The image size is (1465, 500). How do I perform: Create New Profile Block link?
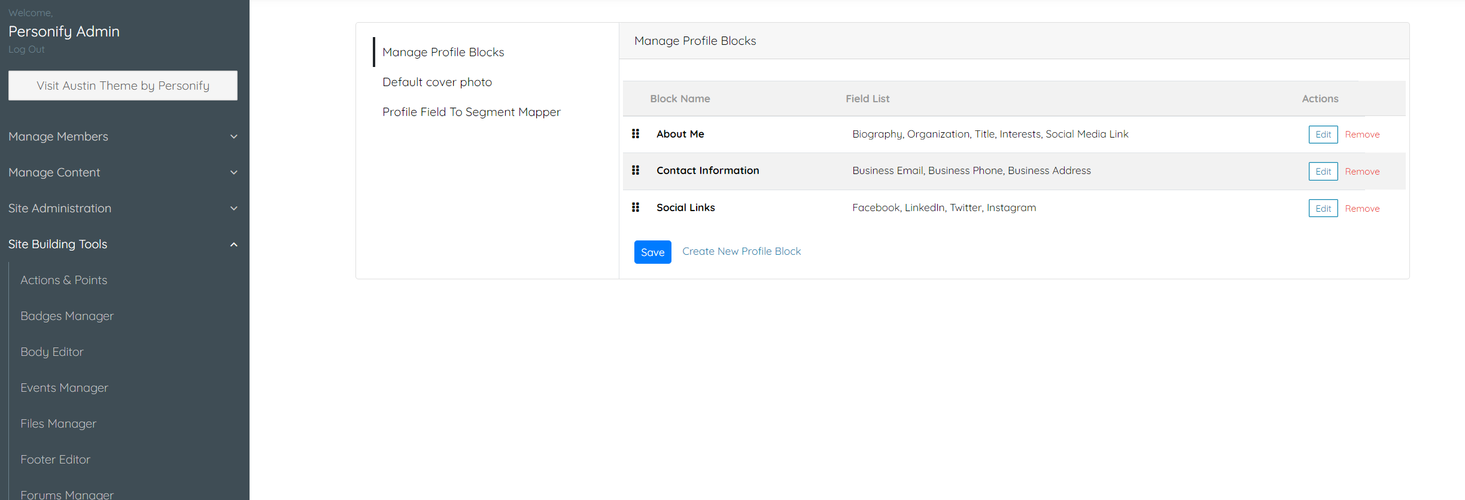tap(741, 252)
